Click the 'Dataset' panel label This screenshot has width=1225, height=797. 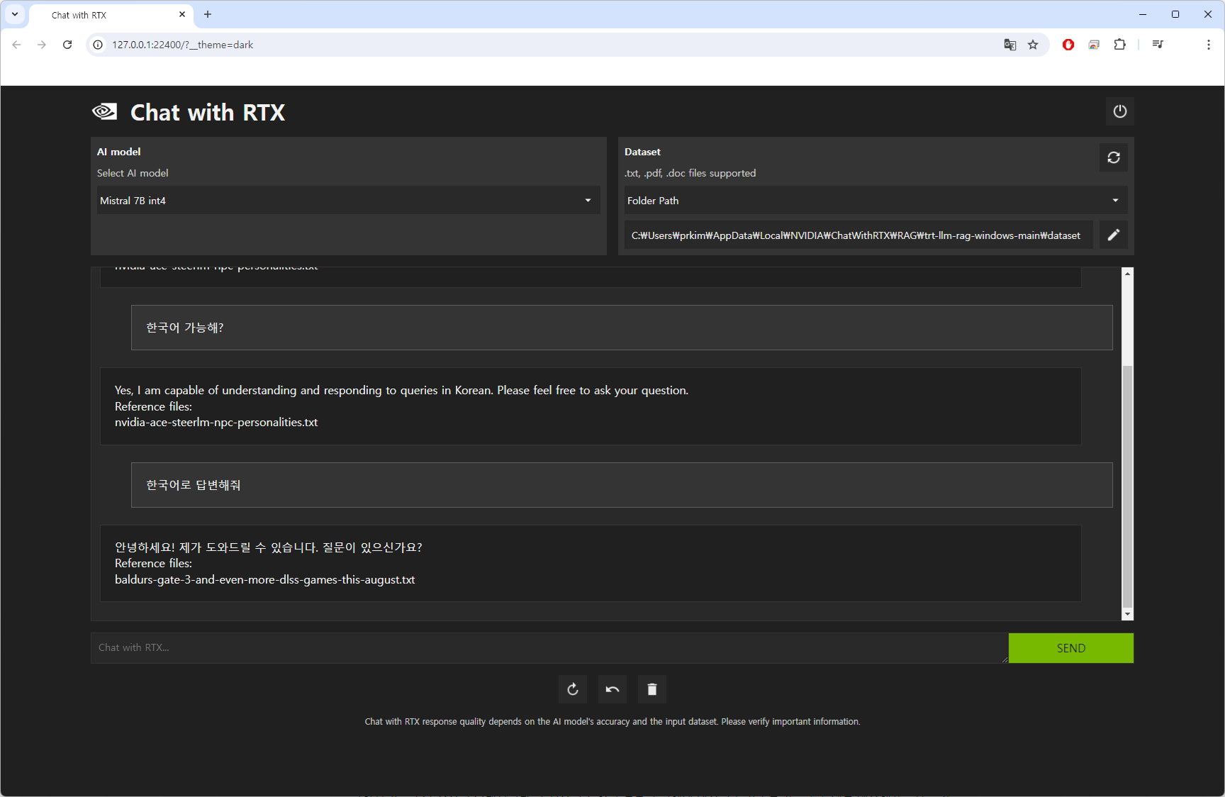642,152
